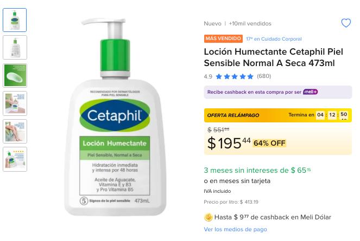Click the main Cetaphil product image
This screenshot has width=360, height=241.
pos(115,117)
